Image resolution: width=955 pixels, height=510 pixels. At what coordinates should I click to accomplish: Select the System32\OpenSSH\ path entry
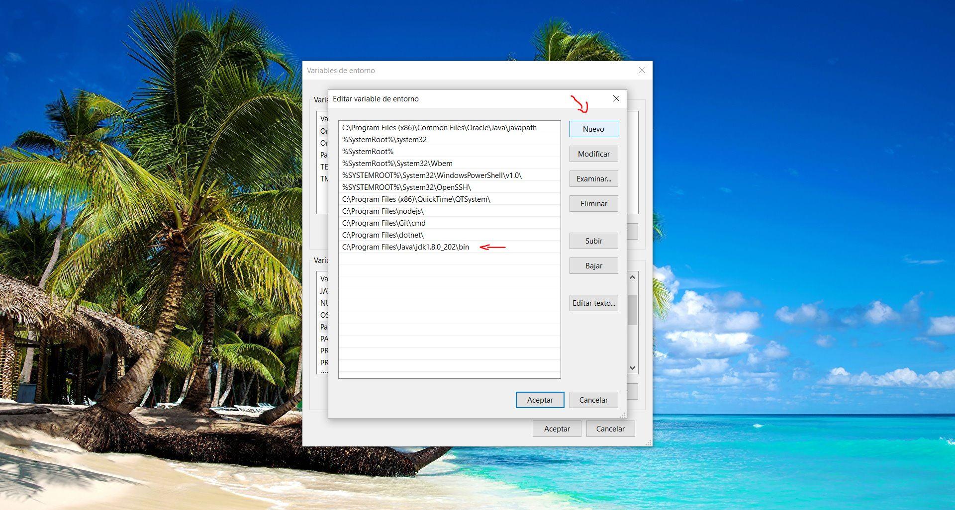(x=449, y=187)
